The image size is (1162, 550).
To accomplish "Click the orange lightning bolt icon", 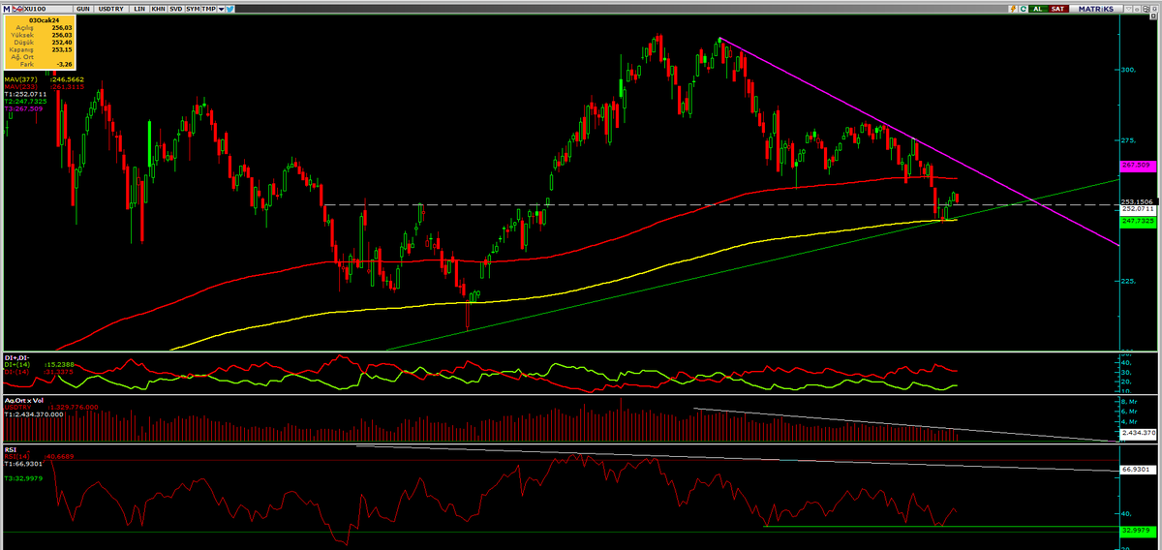I will pos(1013,9).
